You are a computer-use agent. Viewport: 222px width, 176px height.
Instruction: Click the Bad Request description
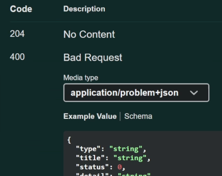(92, 58)
